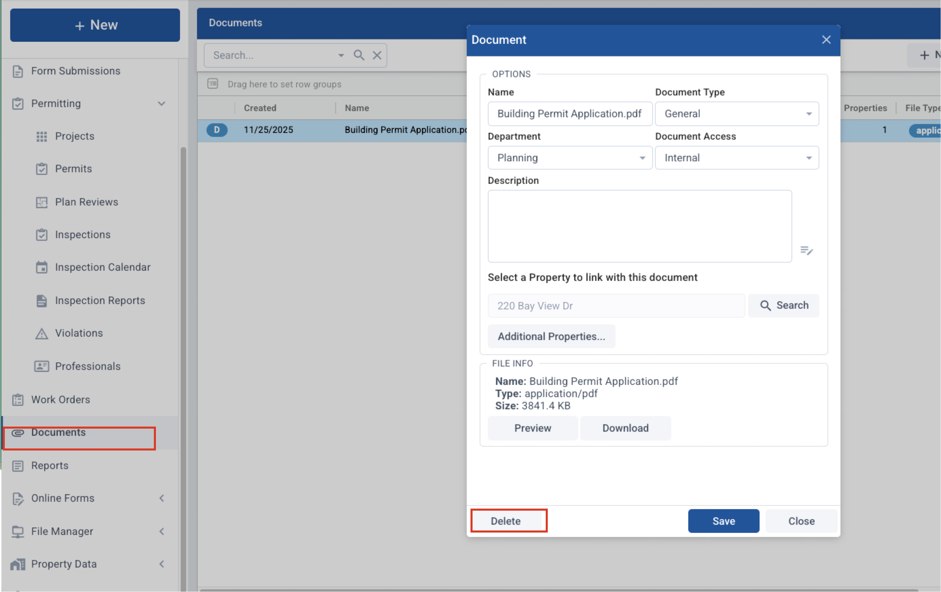This screenshot has width=941, height=592.
Task: Click the blue D badge on document row
Action: click(x=216, y=130)
